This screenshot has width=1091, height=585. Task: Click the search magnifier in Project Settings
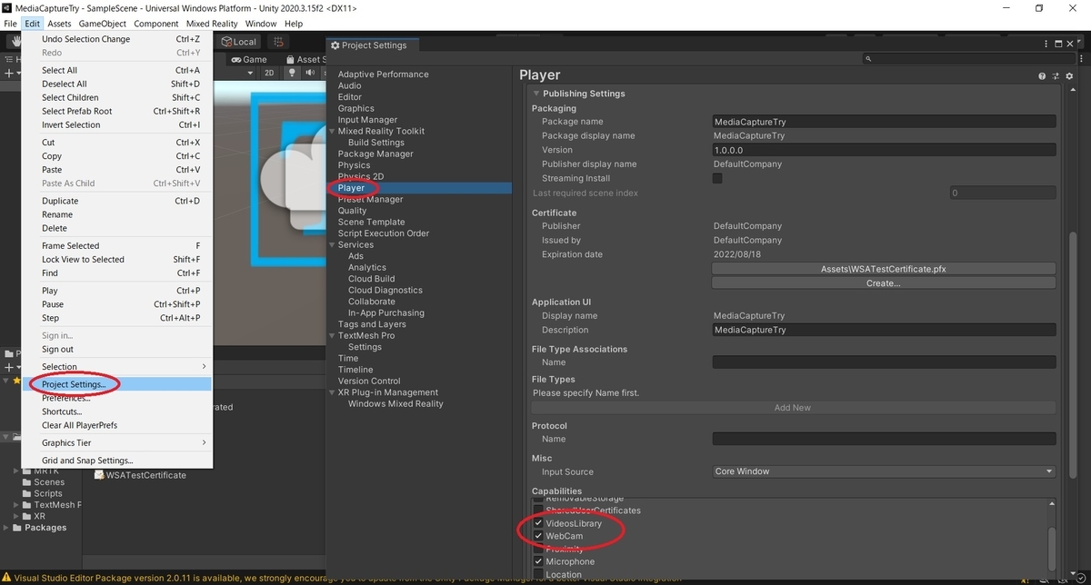point(869,59)
